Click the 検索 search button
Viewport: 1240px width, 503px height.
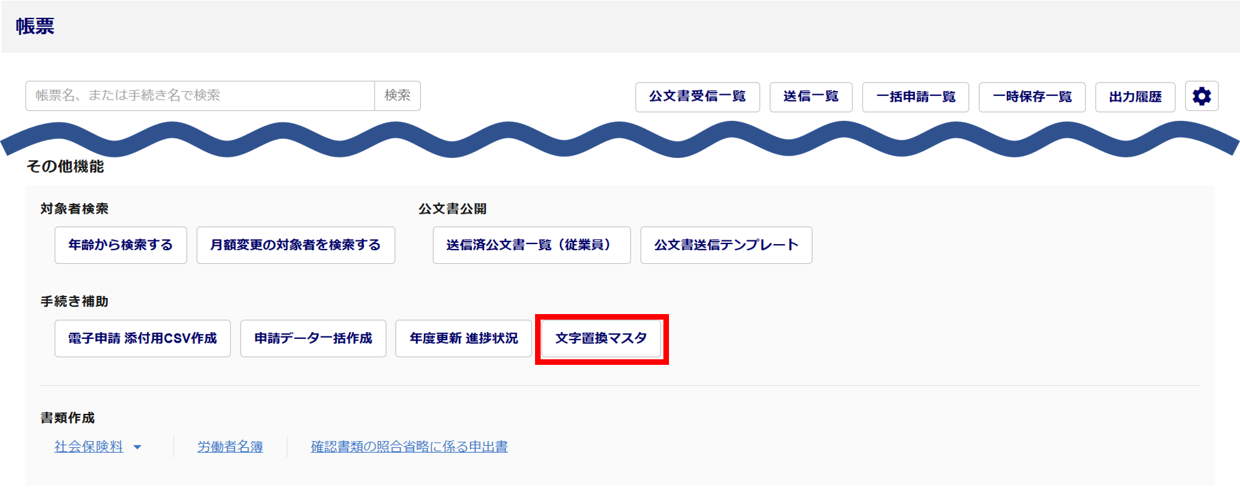[x=397, y=96]
